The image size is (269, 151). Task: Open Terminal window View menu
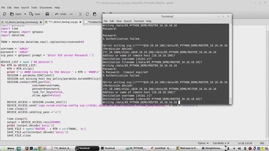[x=119, y=21]
